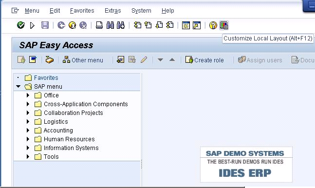This screenshot has width=315, height=188.
Task: Click the Information Systems tree label
Action: click(x=71, y=148)
